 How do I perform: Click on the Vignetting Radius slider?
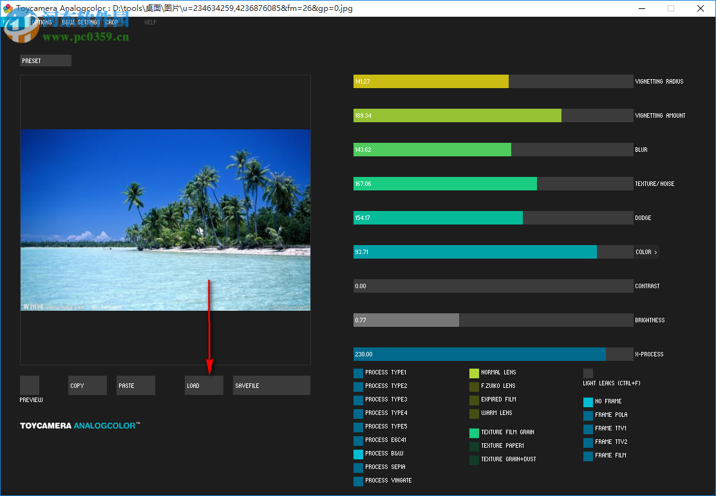coord(493,82)
